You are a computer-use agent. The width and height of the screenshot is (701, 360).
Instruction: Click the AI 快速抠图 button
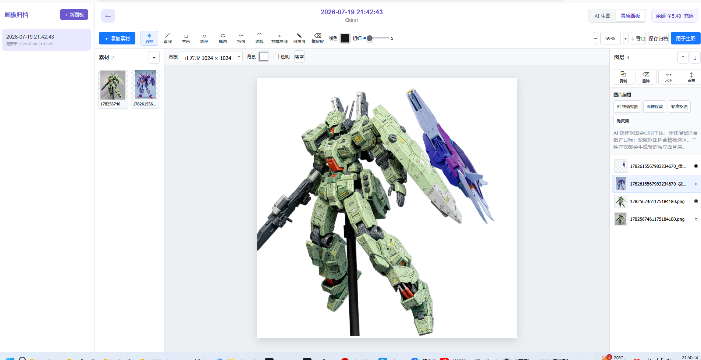pyautogui.click(x=627, y=107)
